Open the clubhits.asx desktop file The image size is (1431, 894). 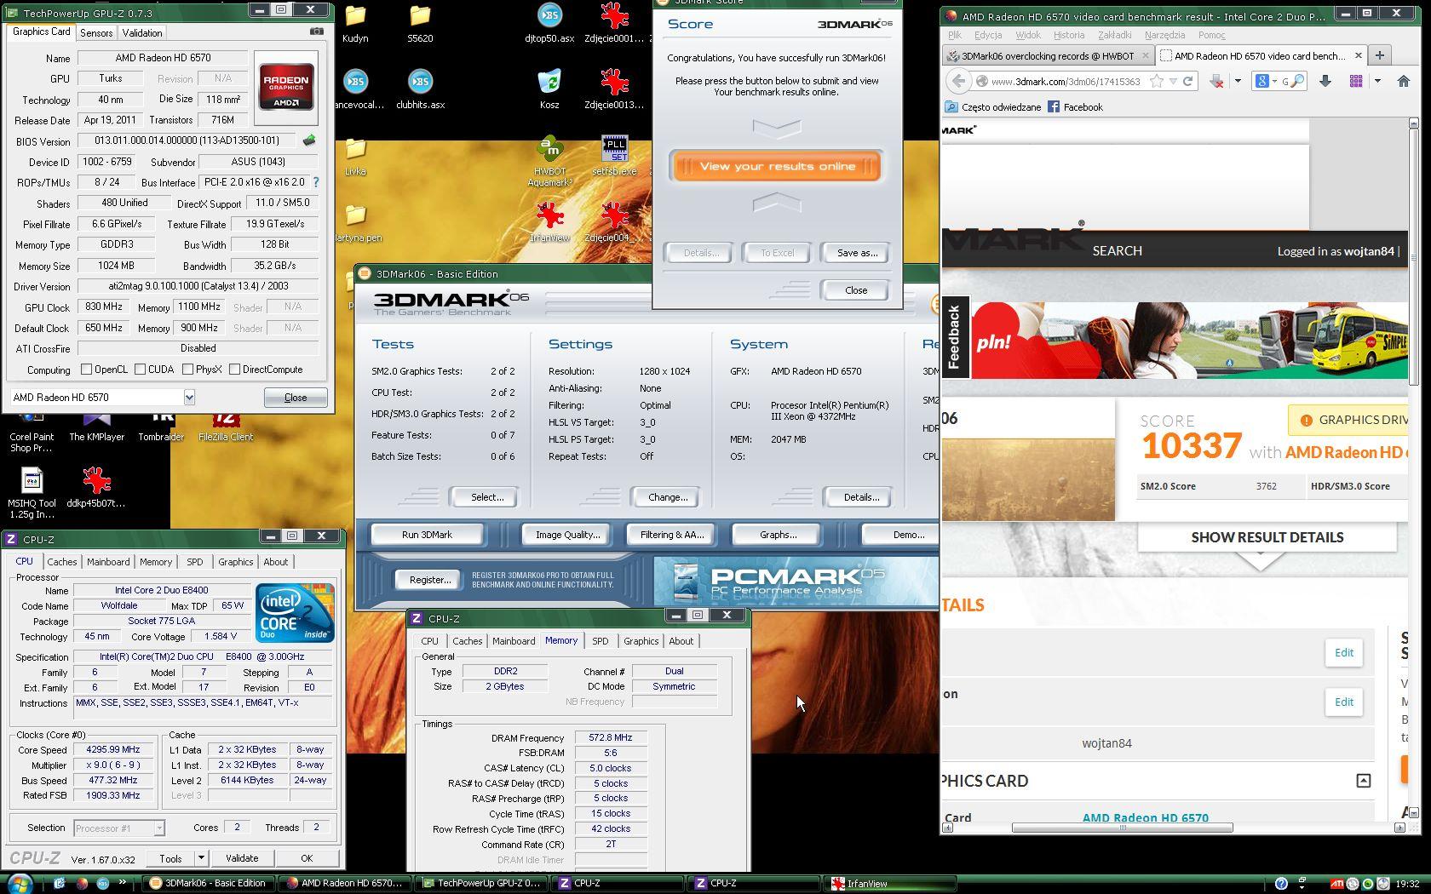pos(420,89)
